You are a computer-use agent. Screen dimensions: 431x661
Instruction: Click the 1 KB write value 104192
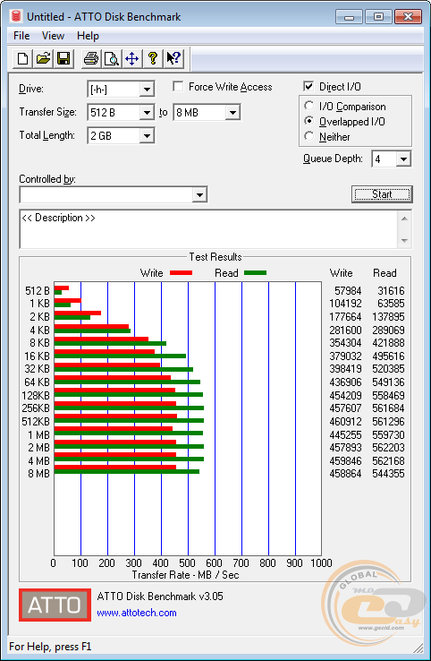(x=345, y=304)
